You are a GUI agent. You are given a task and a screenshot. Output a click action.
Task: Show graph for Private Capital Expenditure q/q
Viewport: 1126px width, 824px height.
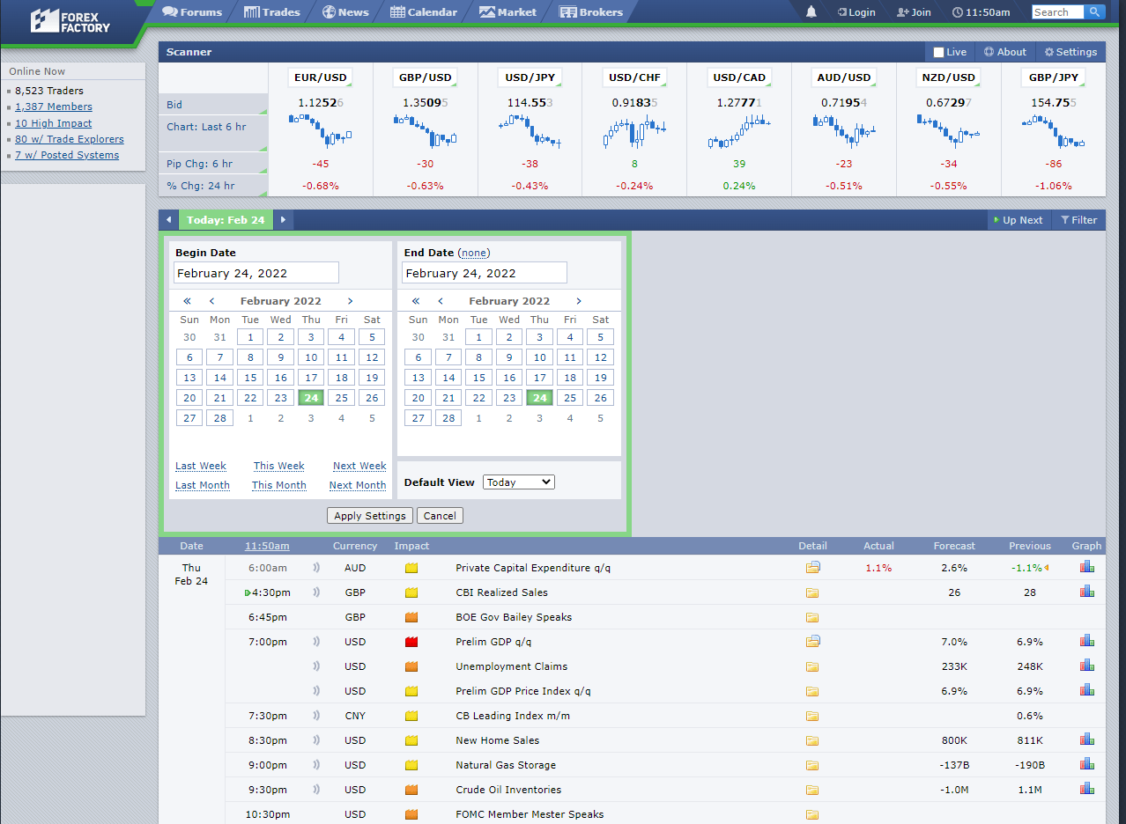[x=1087, y=568]
